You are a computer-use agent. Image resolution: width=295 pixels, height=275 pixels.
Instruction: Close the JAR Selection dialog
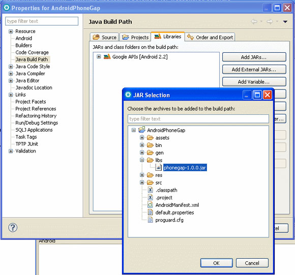click(268, 95)
